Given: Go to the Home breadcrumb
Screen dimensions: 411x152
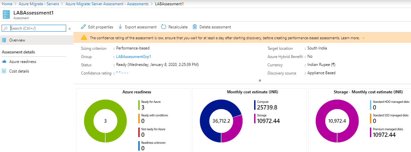Looking at the screenshot, I should point(7,4).
